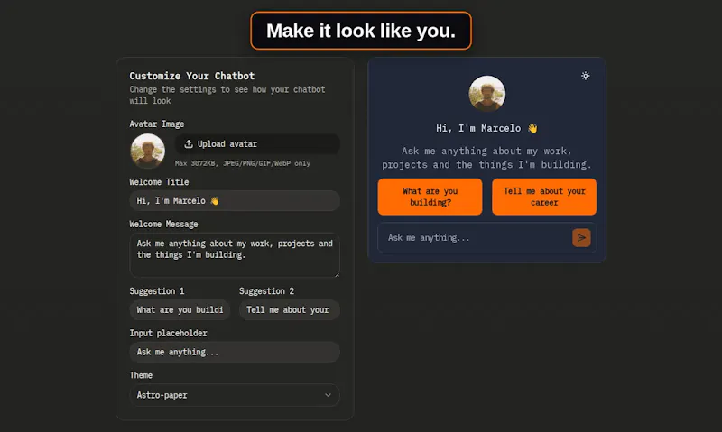Click the Input placeholder field
Screen dimensions: 722x432
pyautogui.click(x=235, y=352)
